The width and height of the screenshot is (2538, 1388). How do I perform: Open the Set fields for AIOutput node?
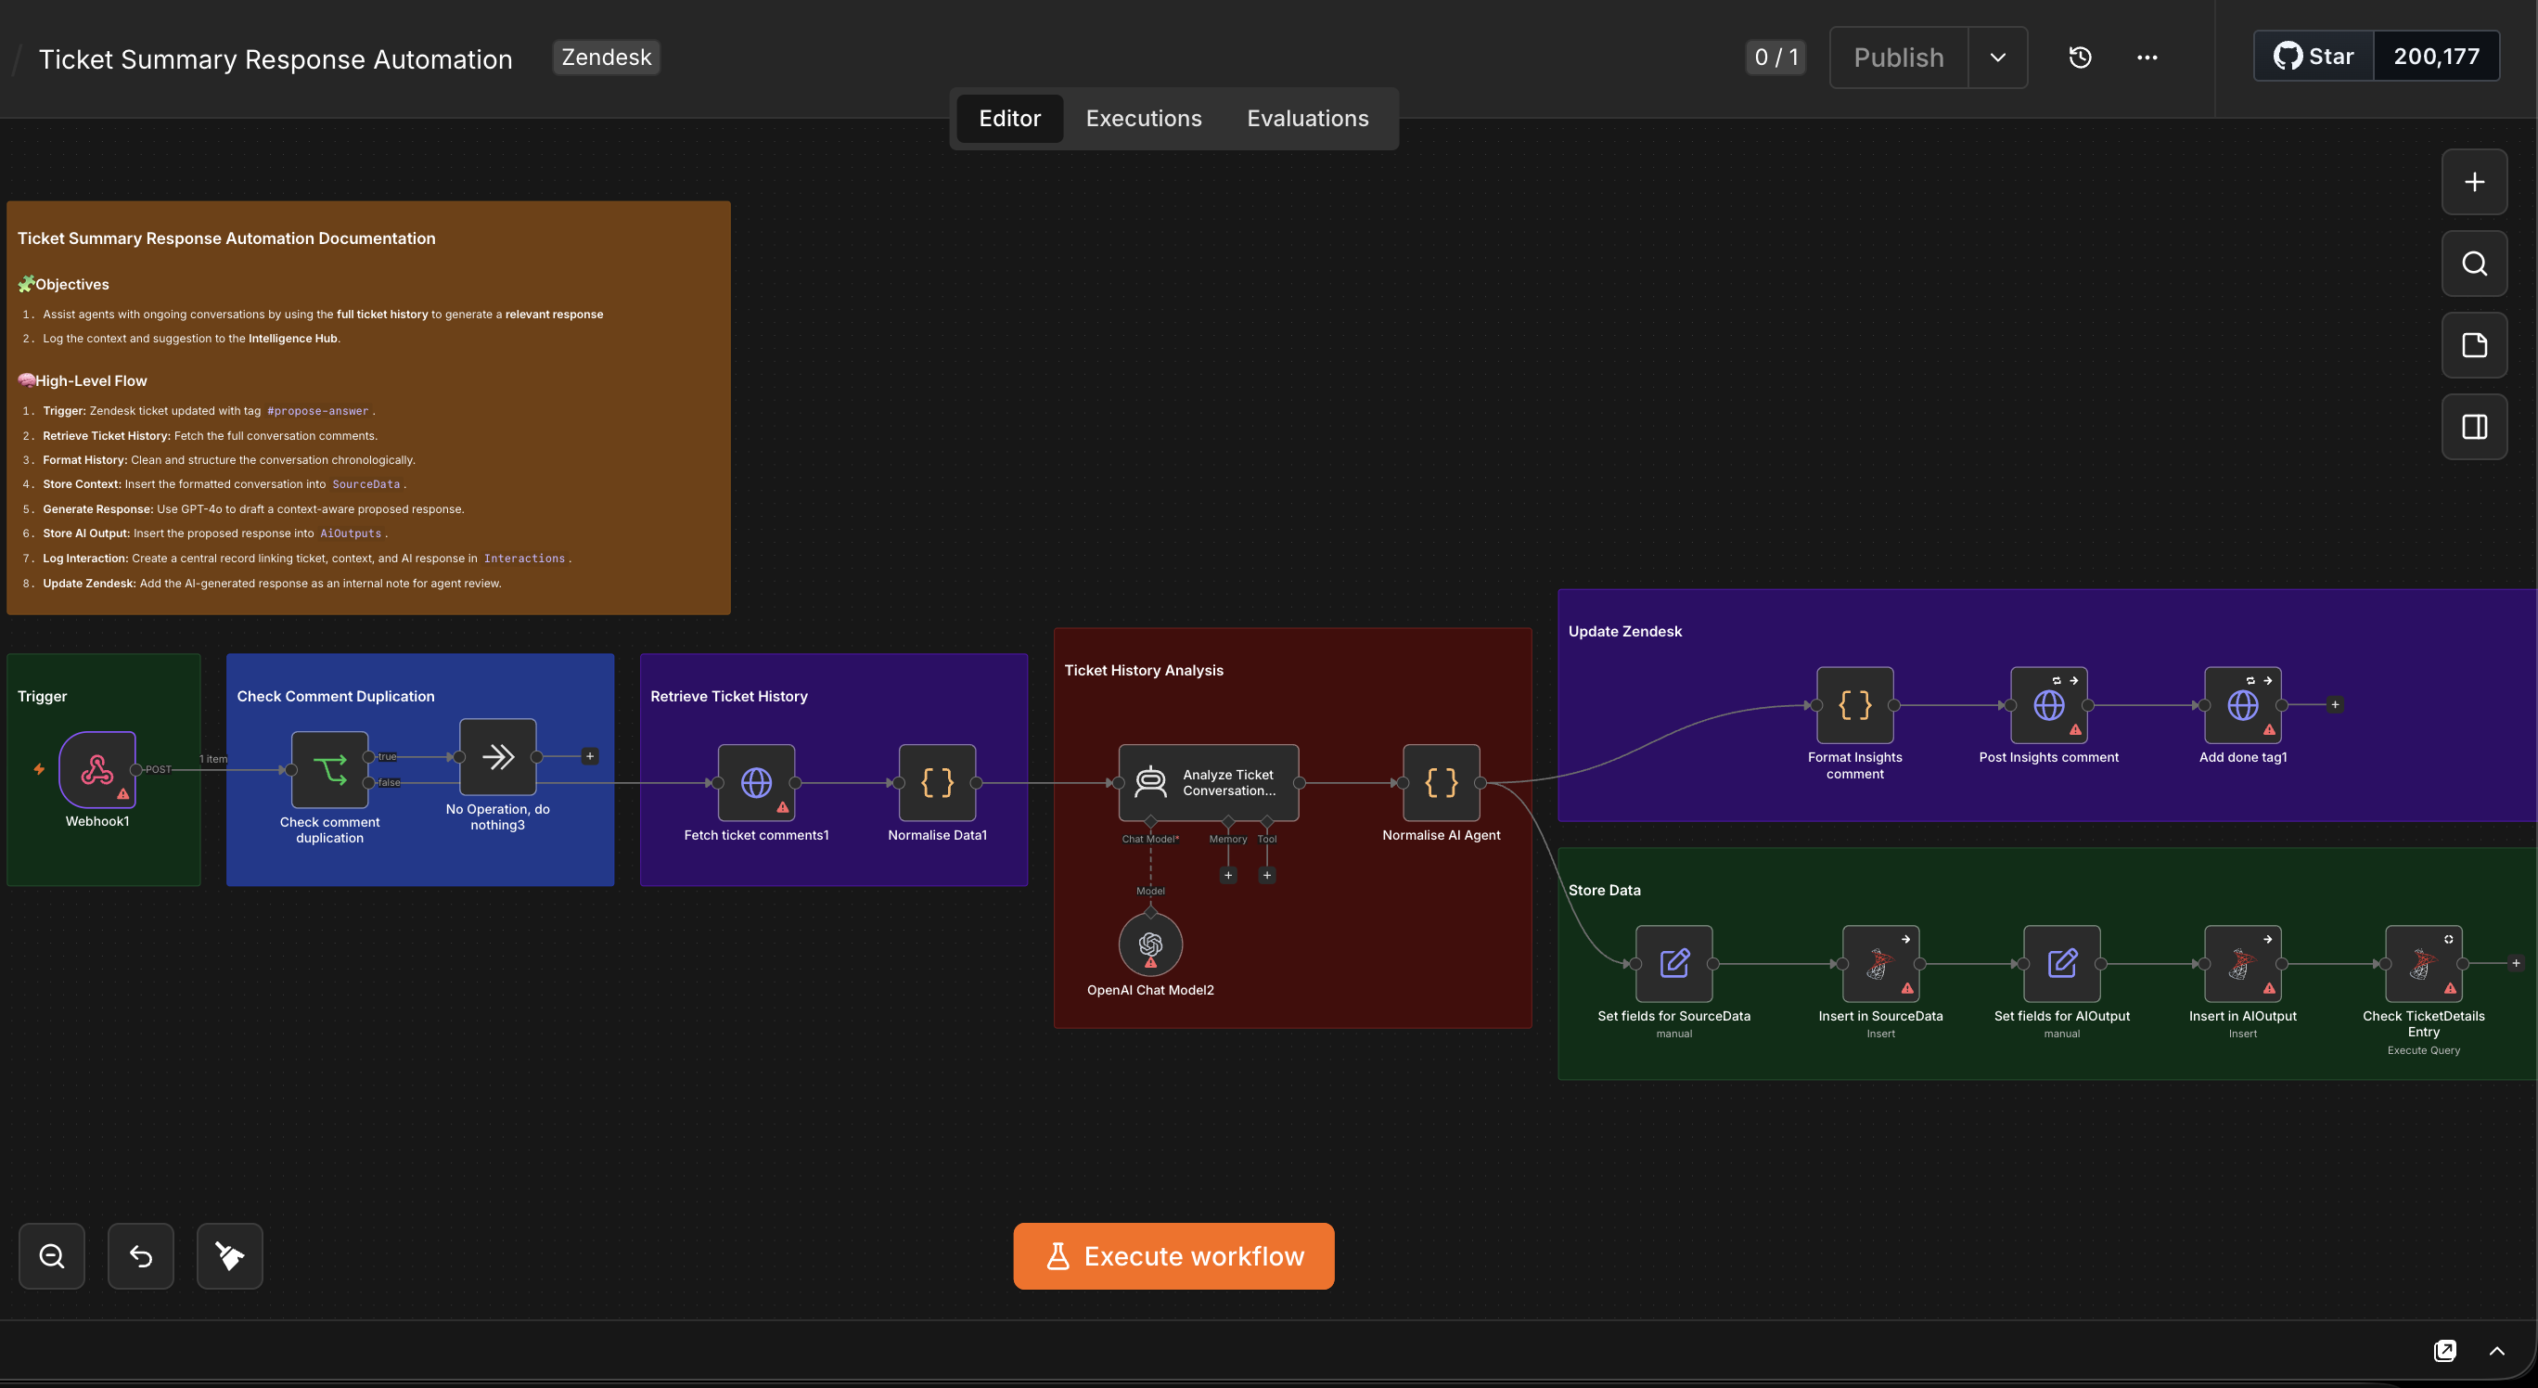point(2061,963)
